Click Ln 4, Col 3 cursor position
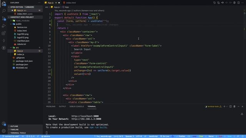246x138 pixels. 118,136
